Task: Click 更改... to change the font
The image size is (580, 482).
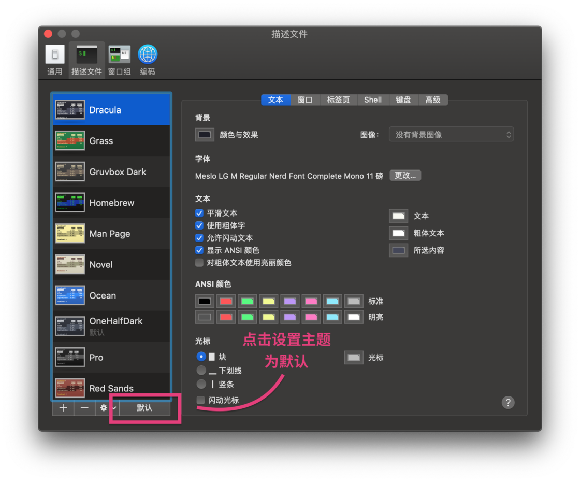Action: pyautogui.click(x=405, y=175)
